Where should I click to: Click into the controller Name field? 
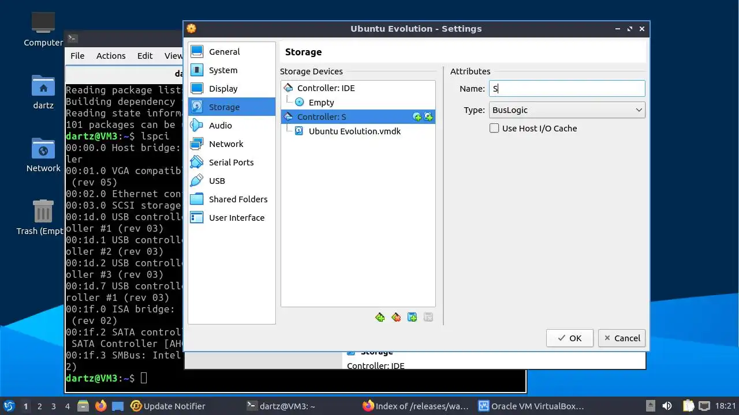(567, 89)
